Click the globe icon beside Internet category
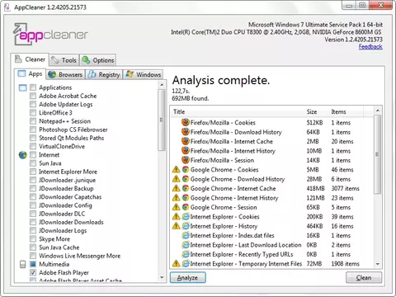Image resolution: width=396 pixels, height=297 pixels. [23, 155]
